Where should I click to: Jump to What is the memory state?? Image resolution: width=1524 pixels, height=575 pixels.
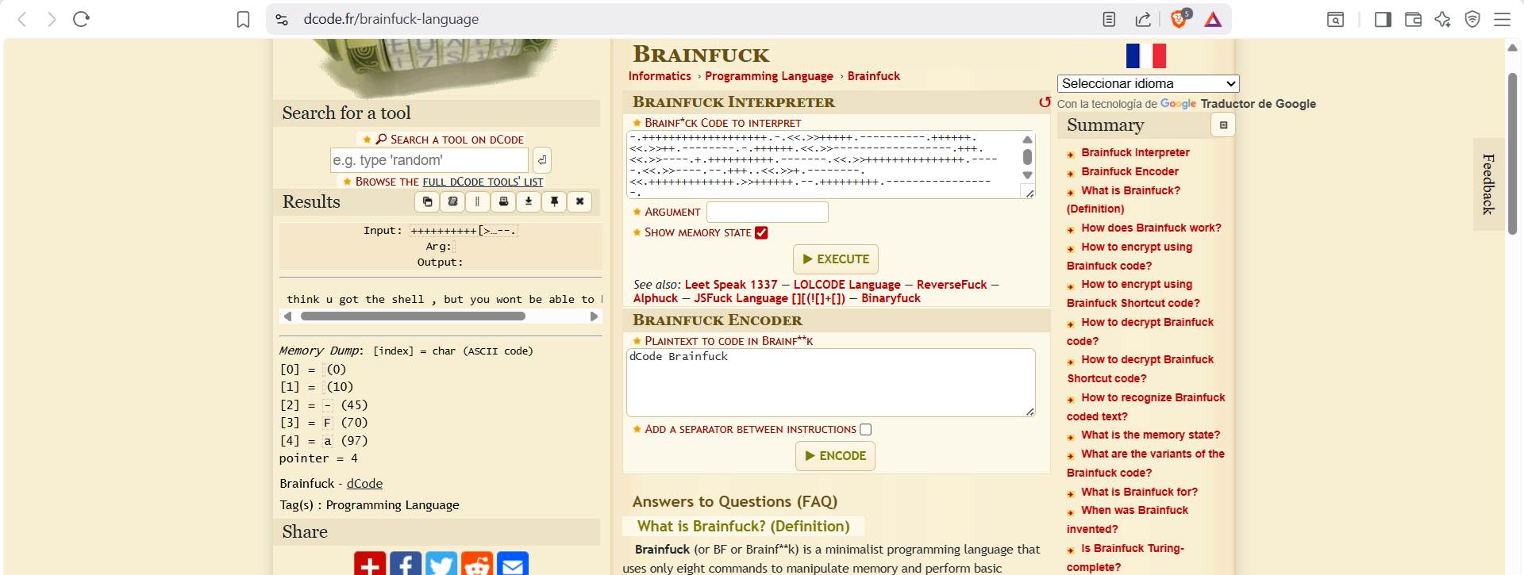click(x=1151, y=435)
